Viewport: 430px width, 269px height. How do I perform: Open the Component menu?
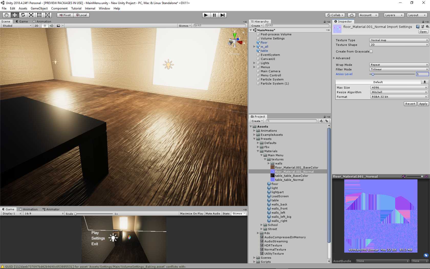[59, 8]
